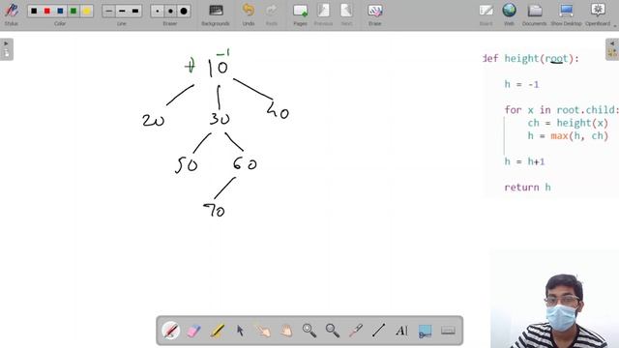The width and height of the screenshot is (619, 348).
Task: Select the Text writing tool
Action: pos(401,331)
